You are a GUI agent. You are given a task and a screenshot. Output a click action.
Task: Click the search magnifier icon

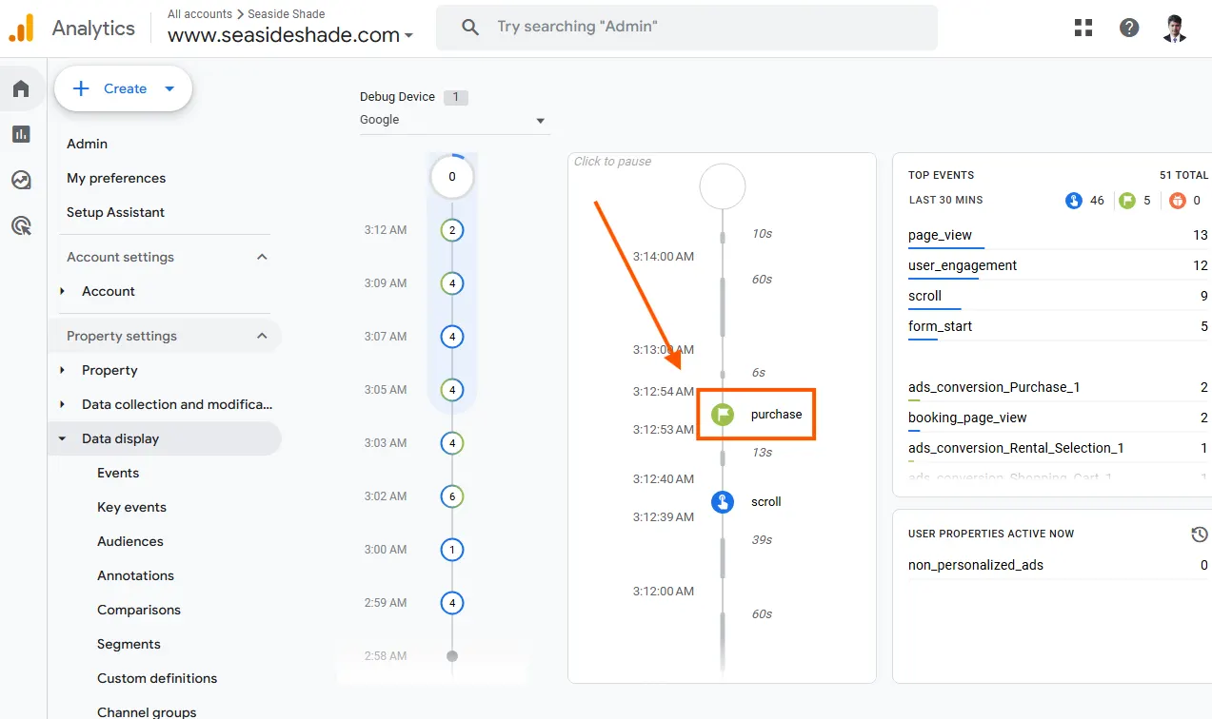pos(470,28)
